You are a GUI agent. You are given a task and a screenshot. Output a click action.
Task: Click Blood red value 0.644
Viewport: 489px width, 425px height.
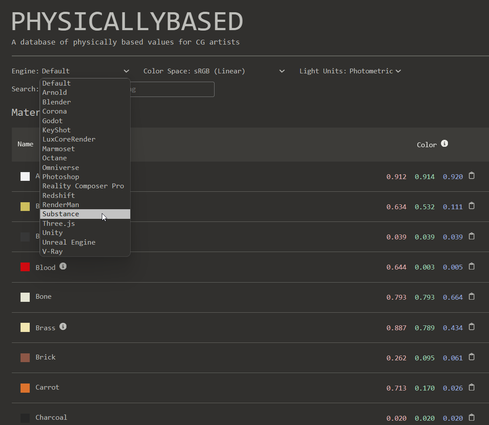396,267
